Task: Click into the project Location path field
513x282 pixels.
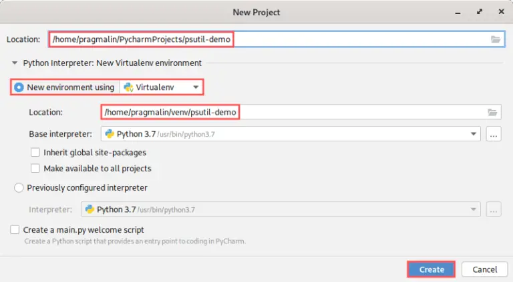Action: [x=277, y=39]
